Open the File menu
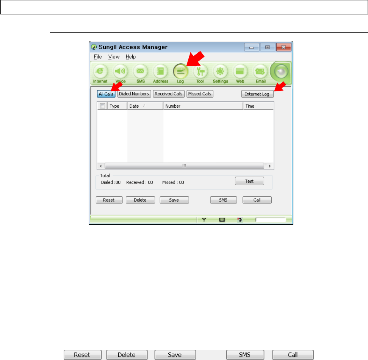 coord(98,57)
